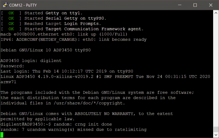This screenshot has width=219, height=138.
Task: Click the "Password:" prompt line
Action: pos(12,66)
